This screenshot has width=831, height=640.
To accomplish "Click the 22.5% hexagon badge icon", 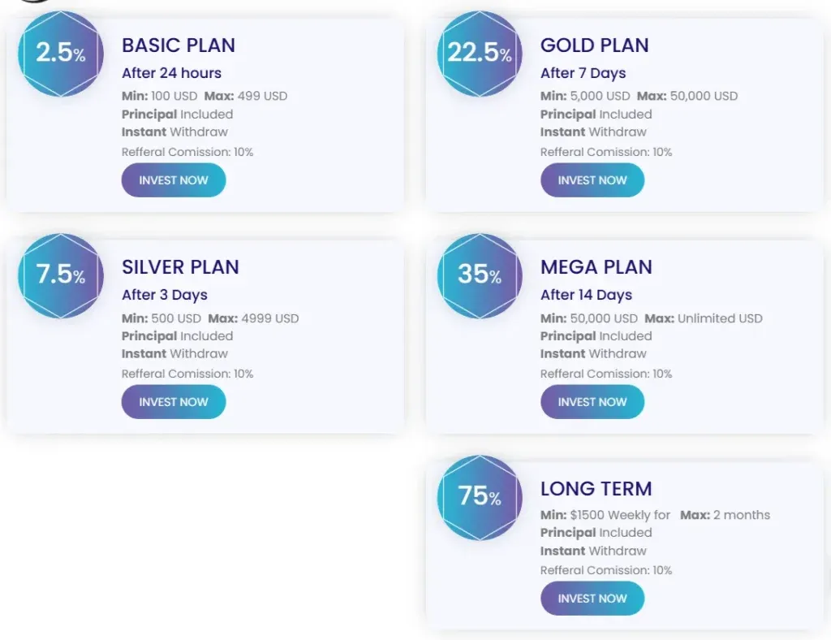I will click(480, 54).
